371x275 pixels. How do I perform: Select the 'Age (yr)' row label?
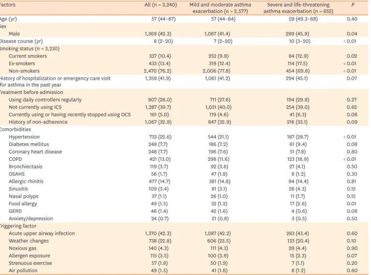(x=8, y=19)
